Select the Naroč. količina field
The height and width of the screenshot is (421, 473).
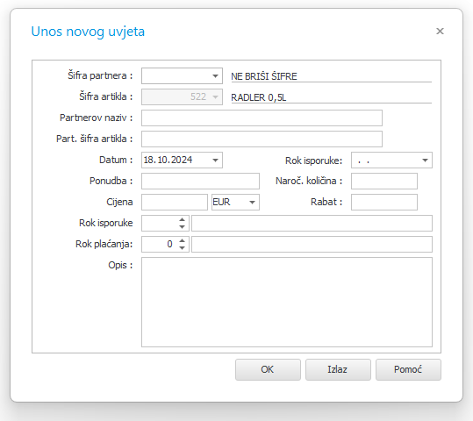coord(384,181)
